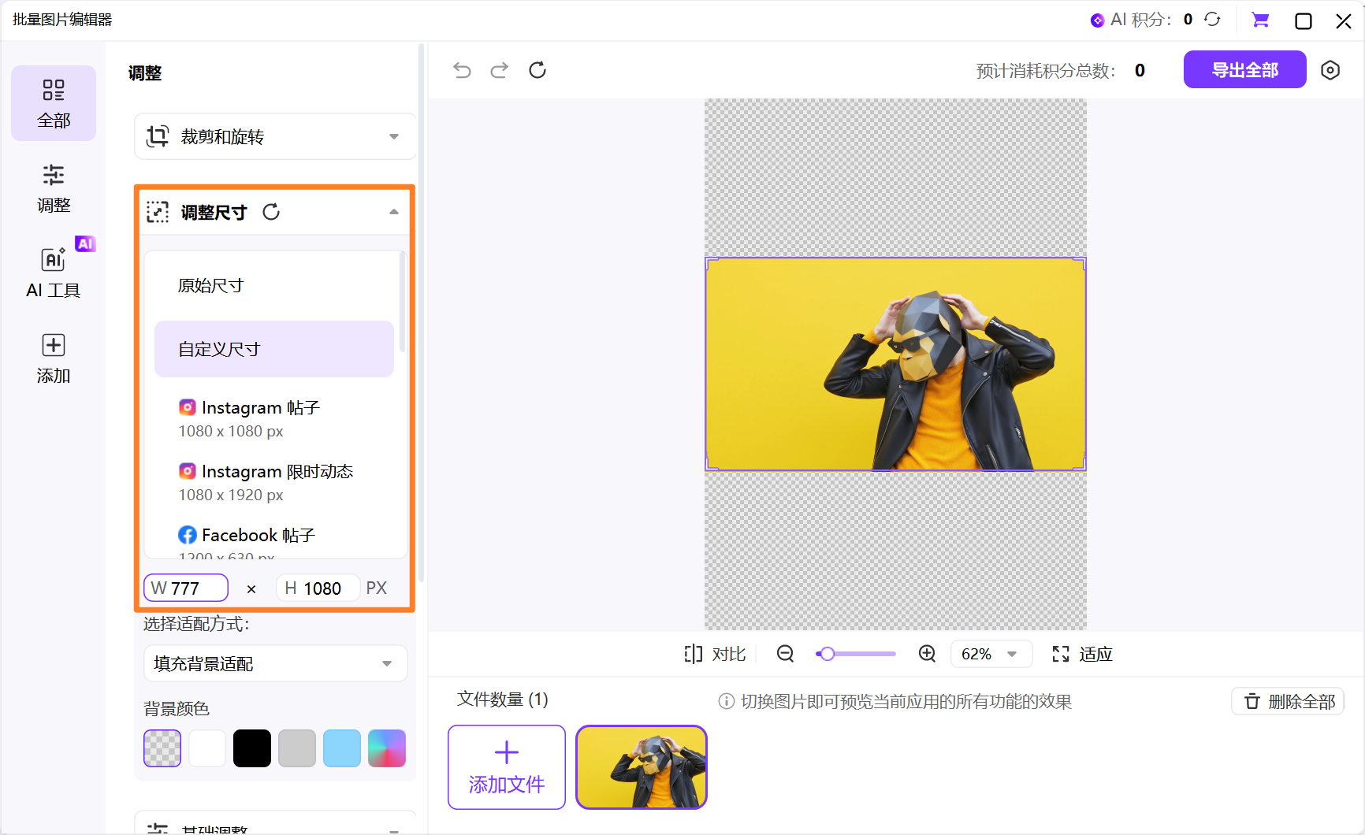Zoom in with the plus magnifier
The width and height of the screenshot is (1365, 835).
click(927, 654)
